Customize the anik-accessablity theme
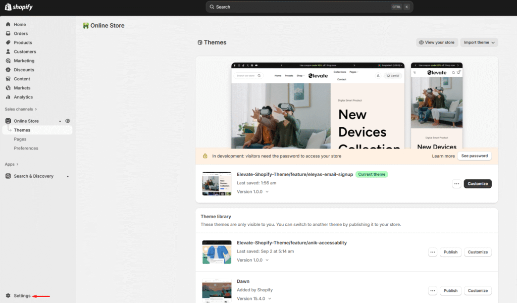This screenshot has width=517, height=303. click(x=478, y=252)
